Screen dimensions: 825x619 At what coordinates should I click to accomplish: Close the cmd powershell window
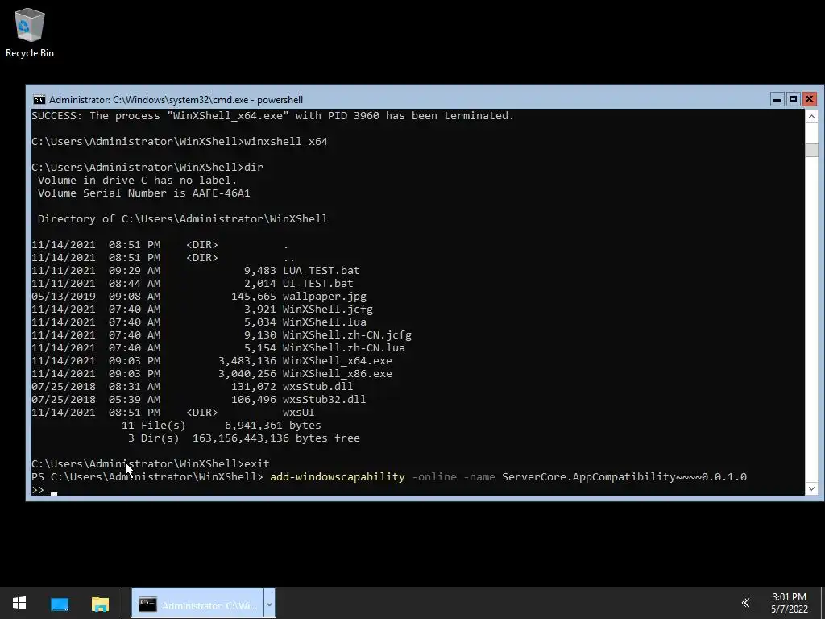click(x=809, y=99)
